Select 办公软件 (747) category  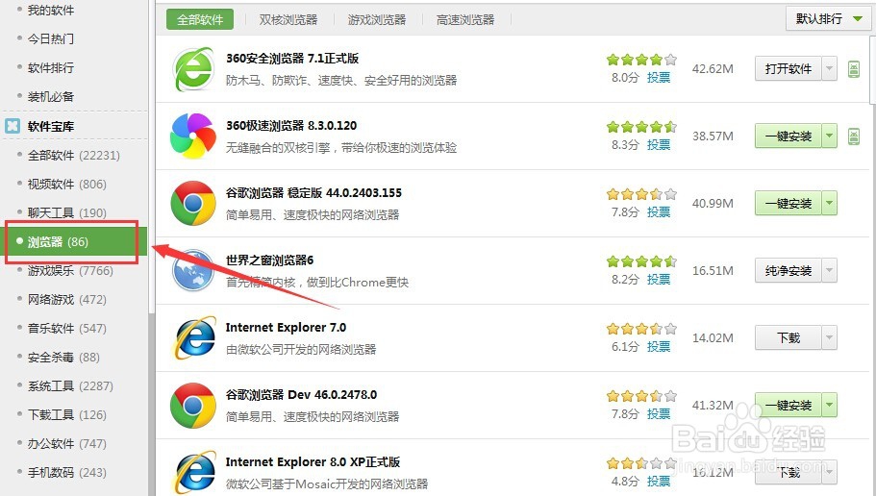[x=67, y=444]
